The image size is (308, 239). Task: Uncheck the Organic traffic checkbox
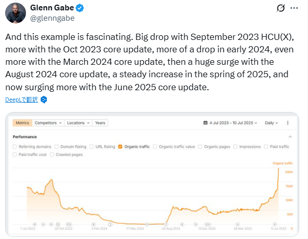tap(120, 147)
